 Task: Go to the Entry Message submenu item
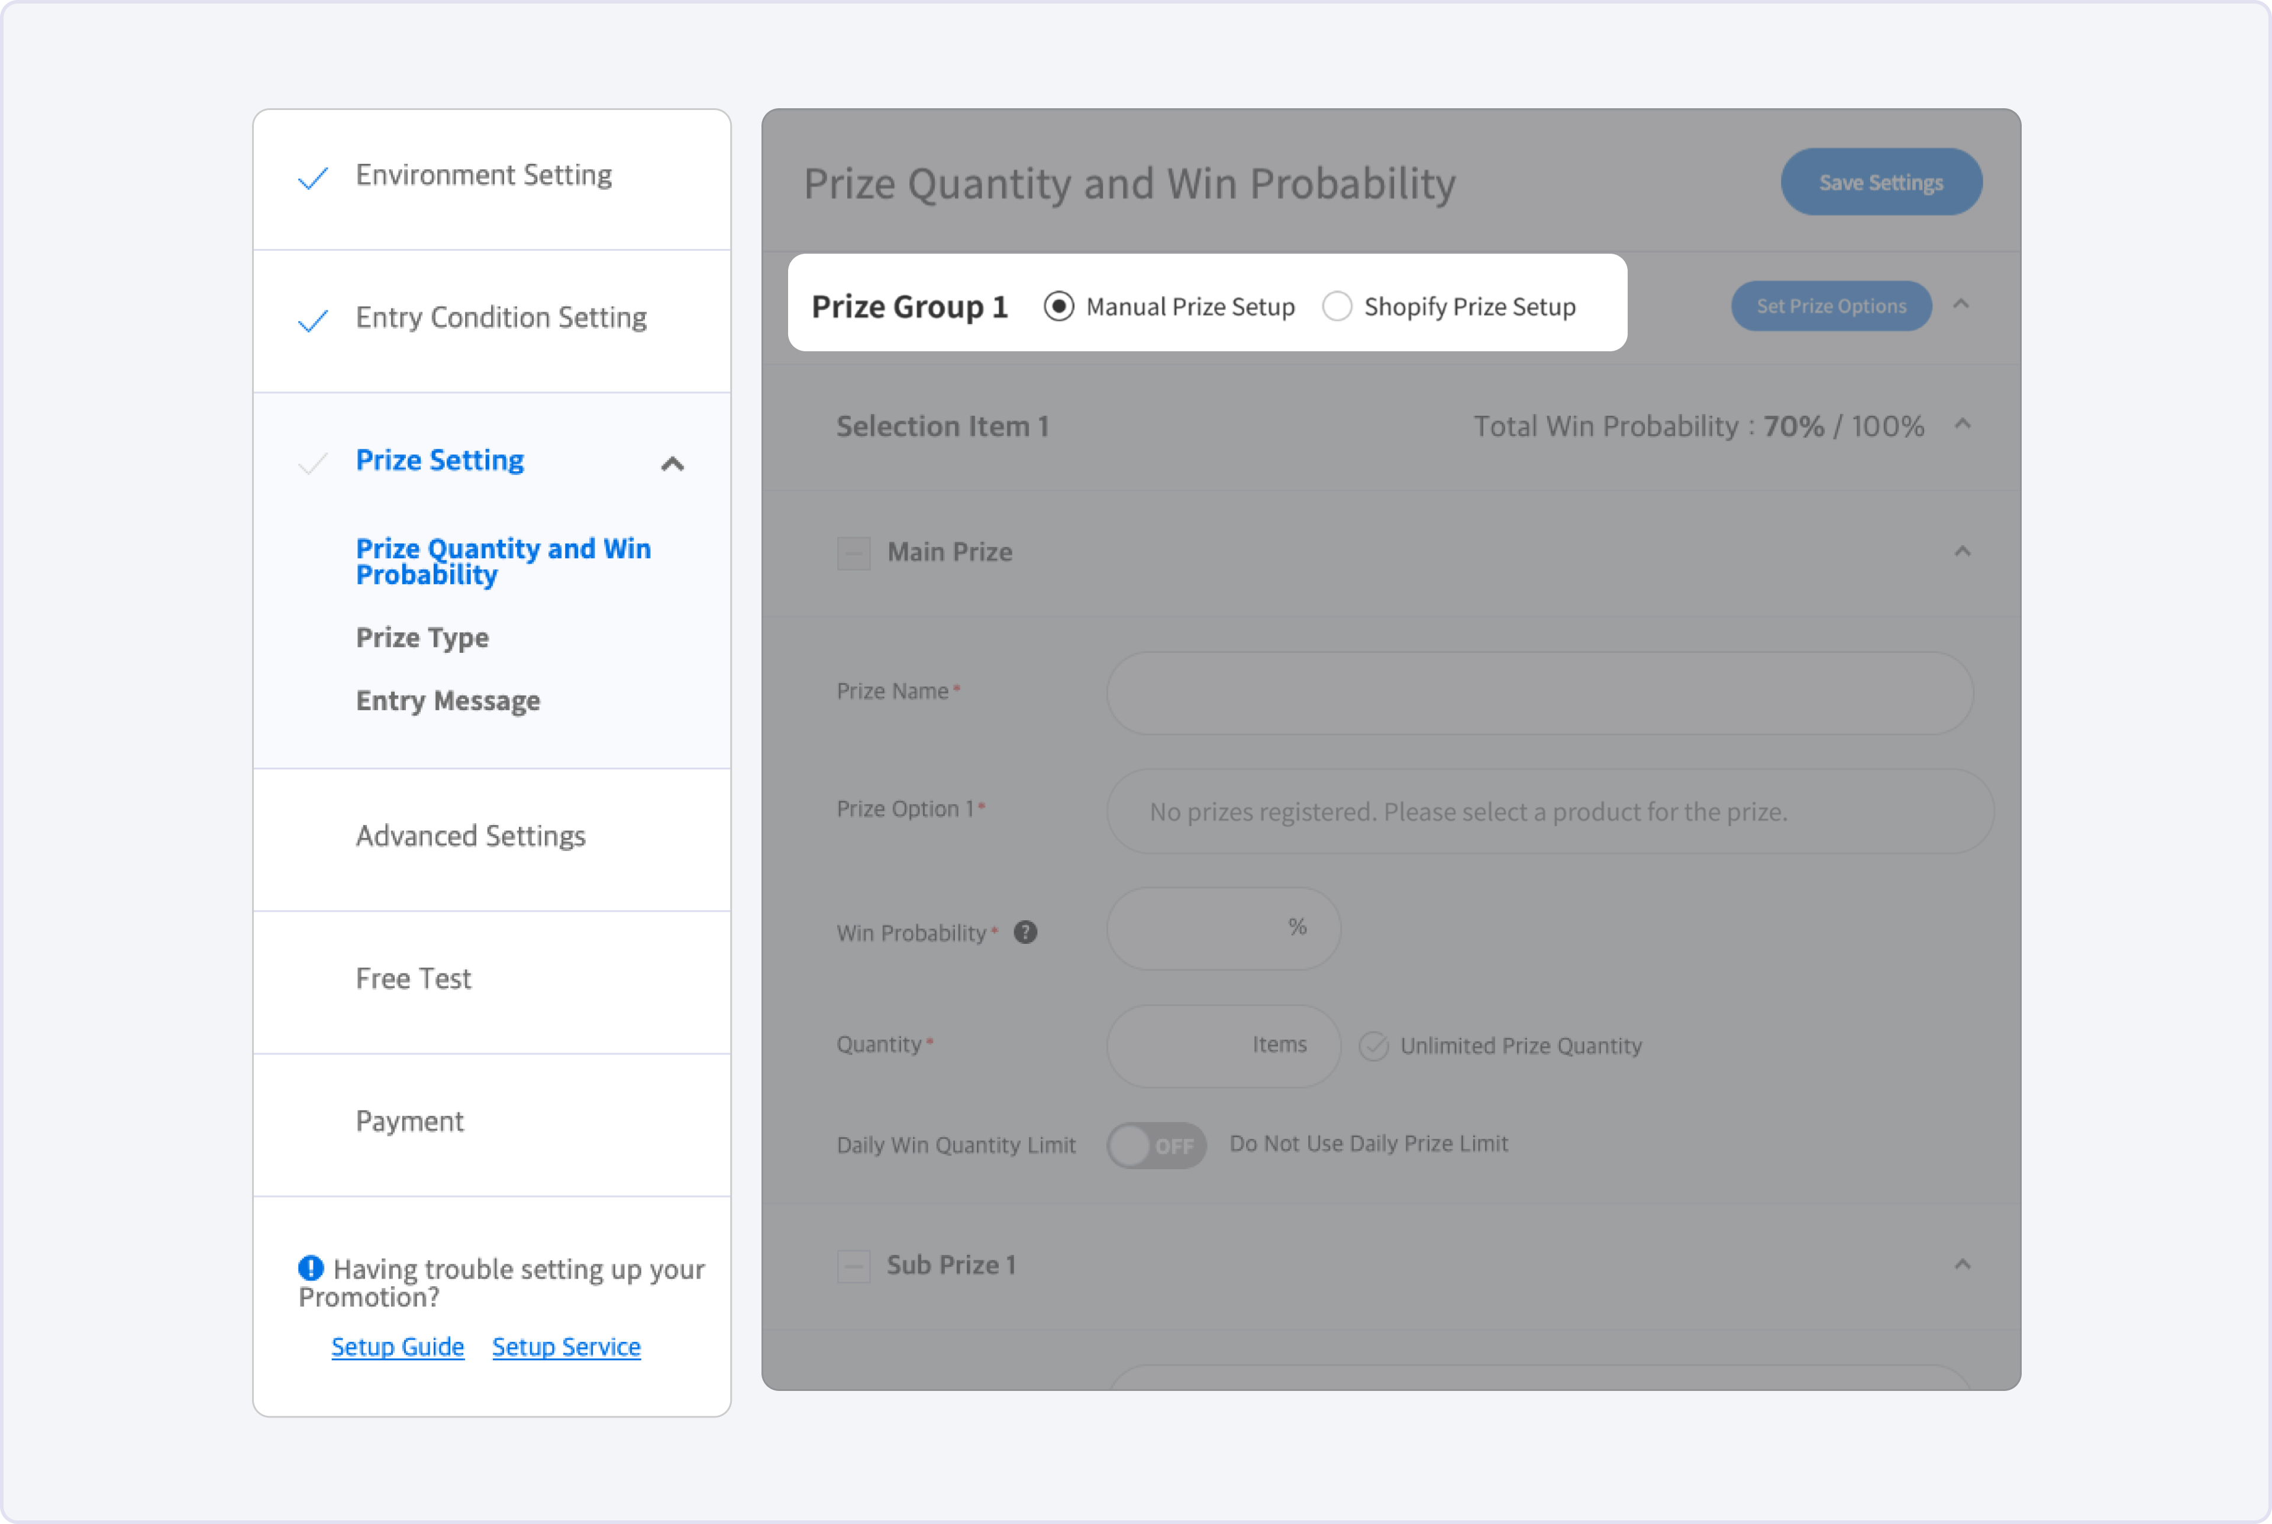point(447,701)
